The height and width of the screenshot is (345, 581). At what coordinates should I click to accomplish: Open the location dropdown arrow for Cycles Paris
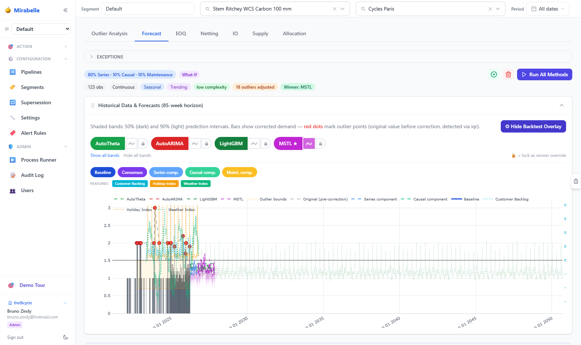(x=498, y=9)
